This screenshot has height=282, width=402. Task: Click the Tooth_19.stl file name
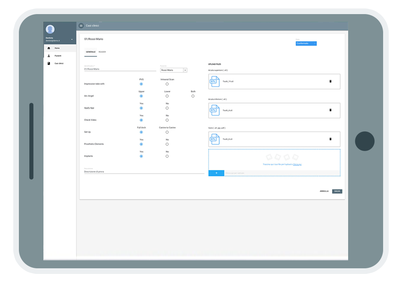[228, 81]
